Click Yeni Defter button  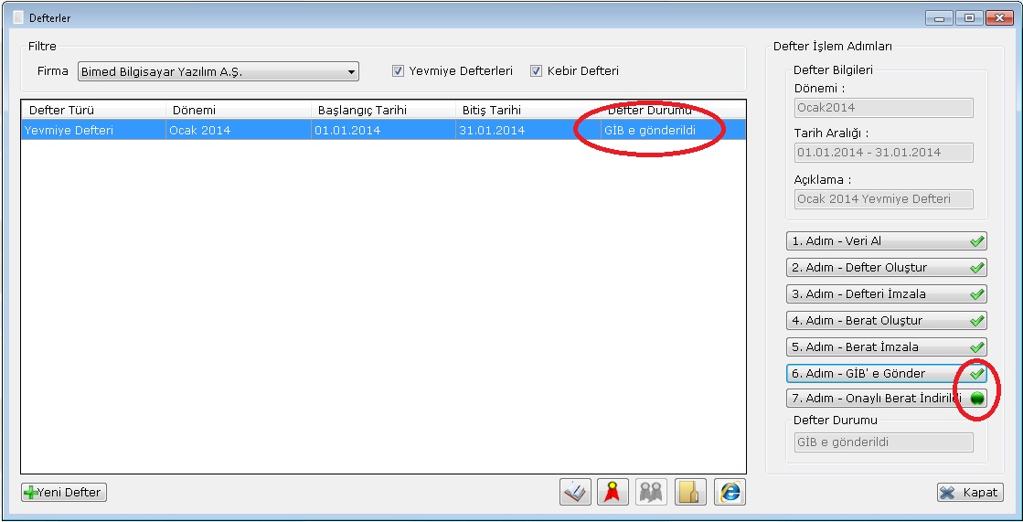click(64, 493)
